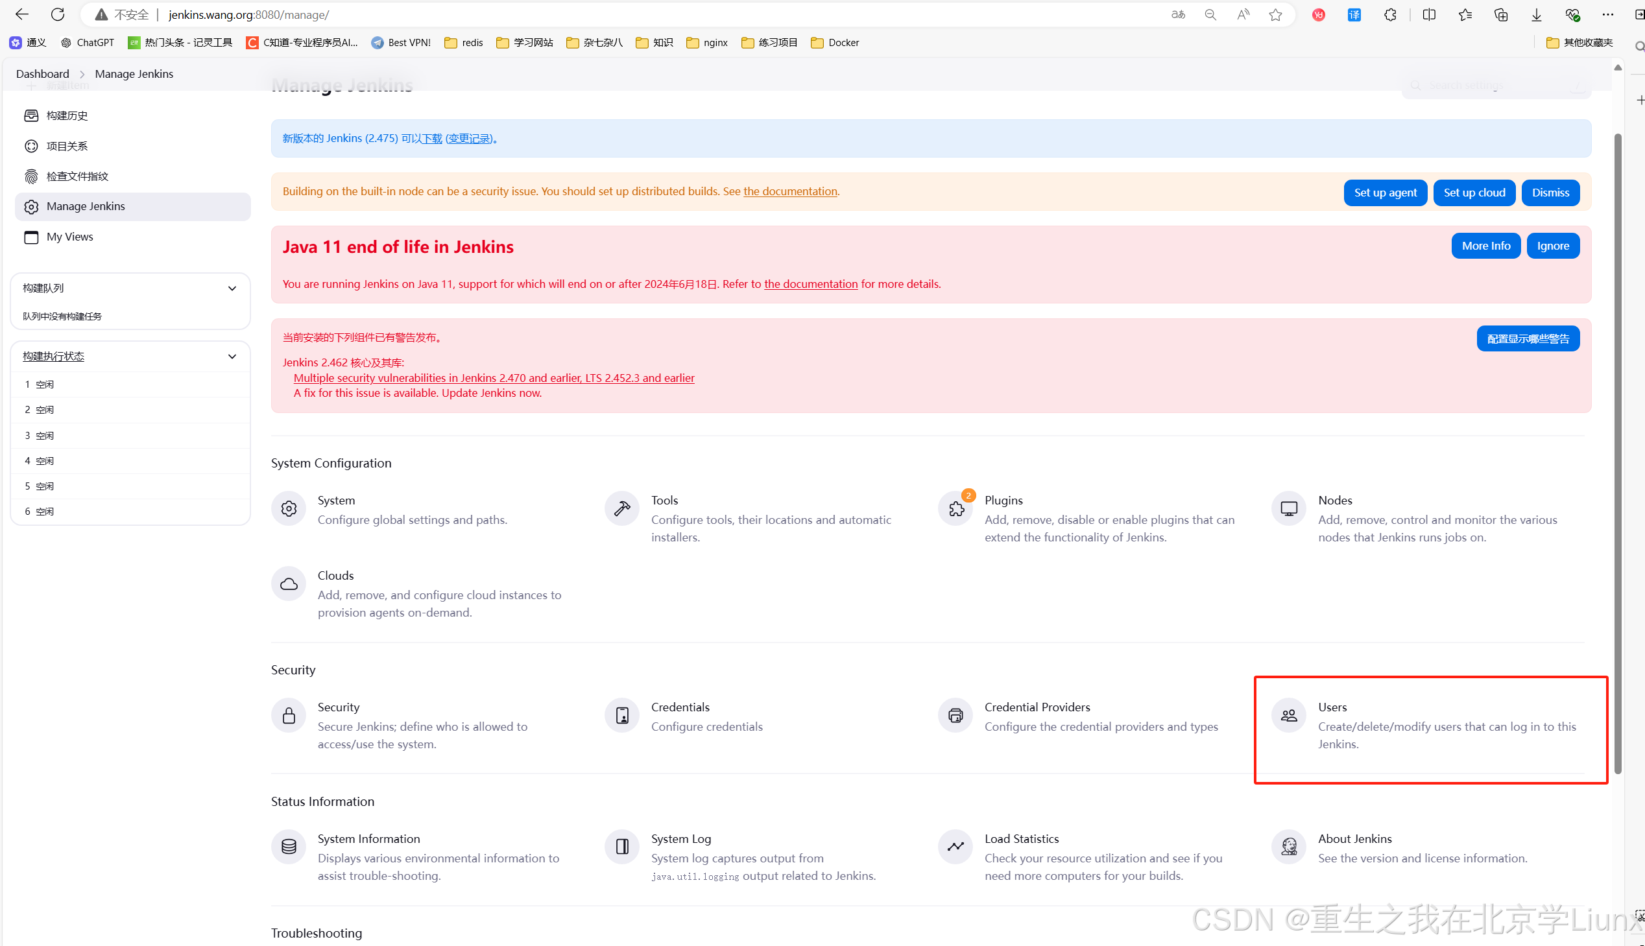Click the favorite star in address bar
The height and width of the screenshot is (946, 1645).
(x=1275, y=14)
